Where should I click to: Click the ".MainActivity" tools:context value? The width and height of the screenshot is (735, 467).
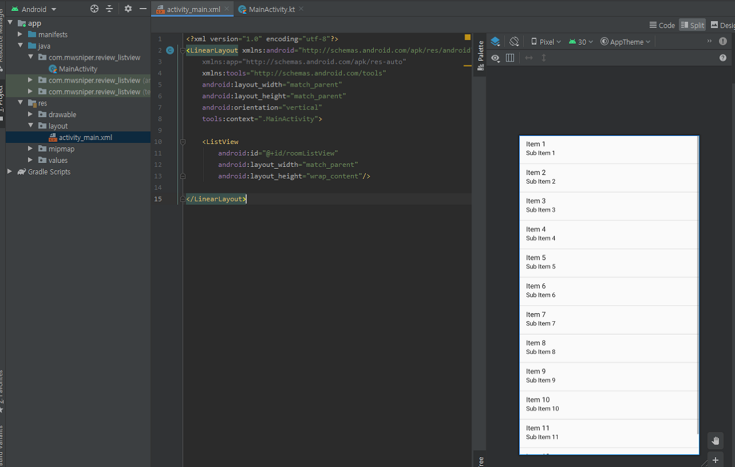pos(287,119)
